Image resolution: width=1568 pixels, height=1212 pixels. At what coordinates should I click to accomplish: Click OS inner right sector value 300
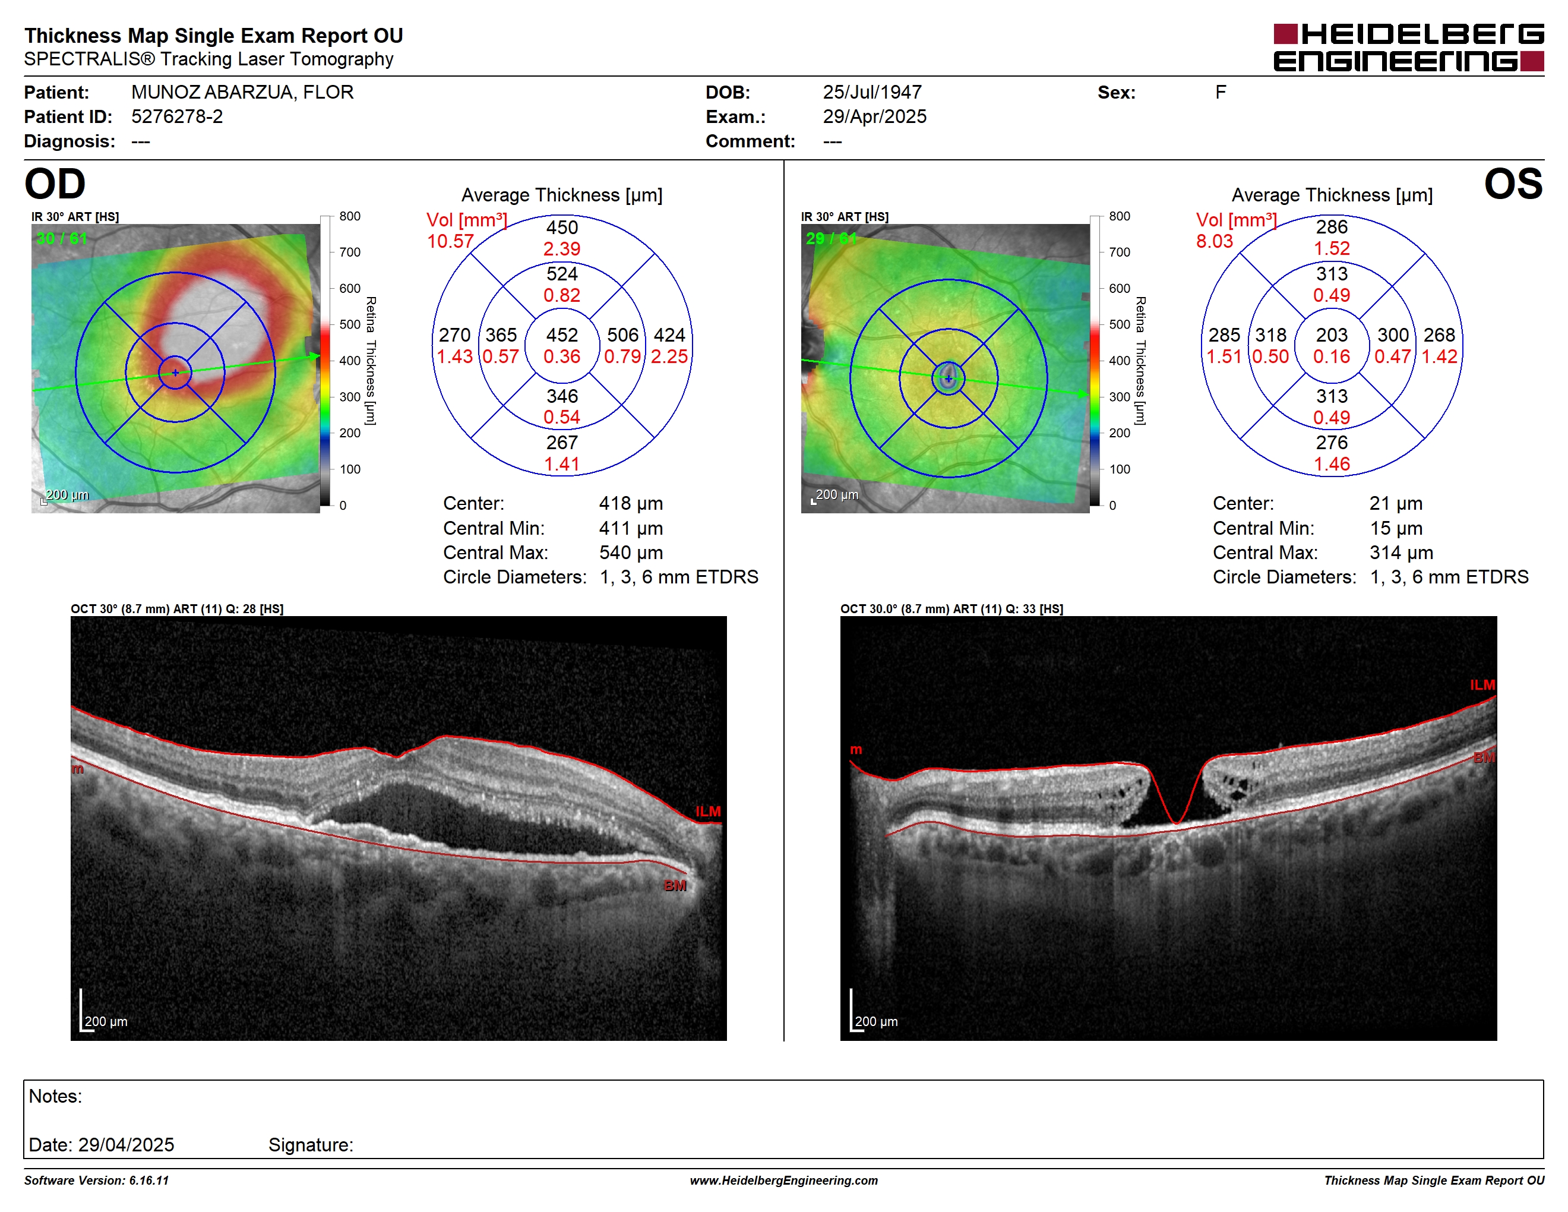pyautogui.click(x=1393, y=335)
